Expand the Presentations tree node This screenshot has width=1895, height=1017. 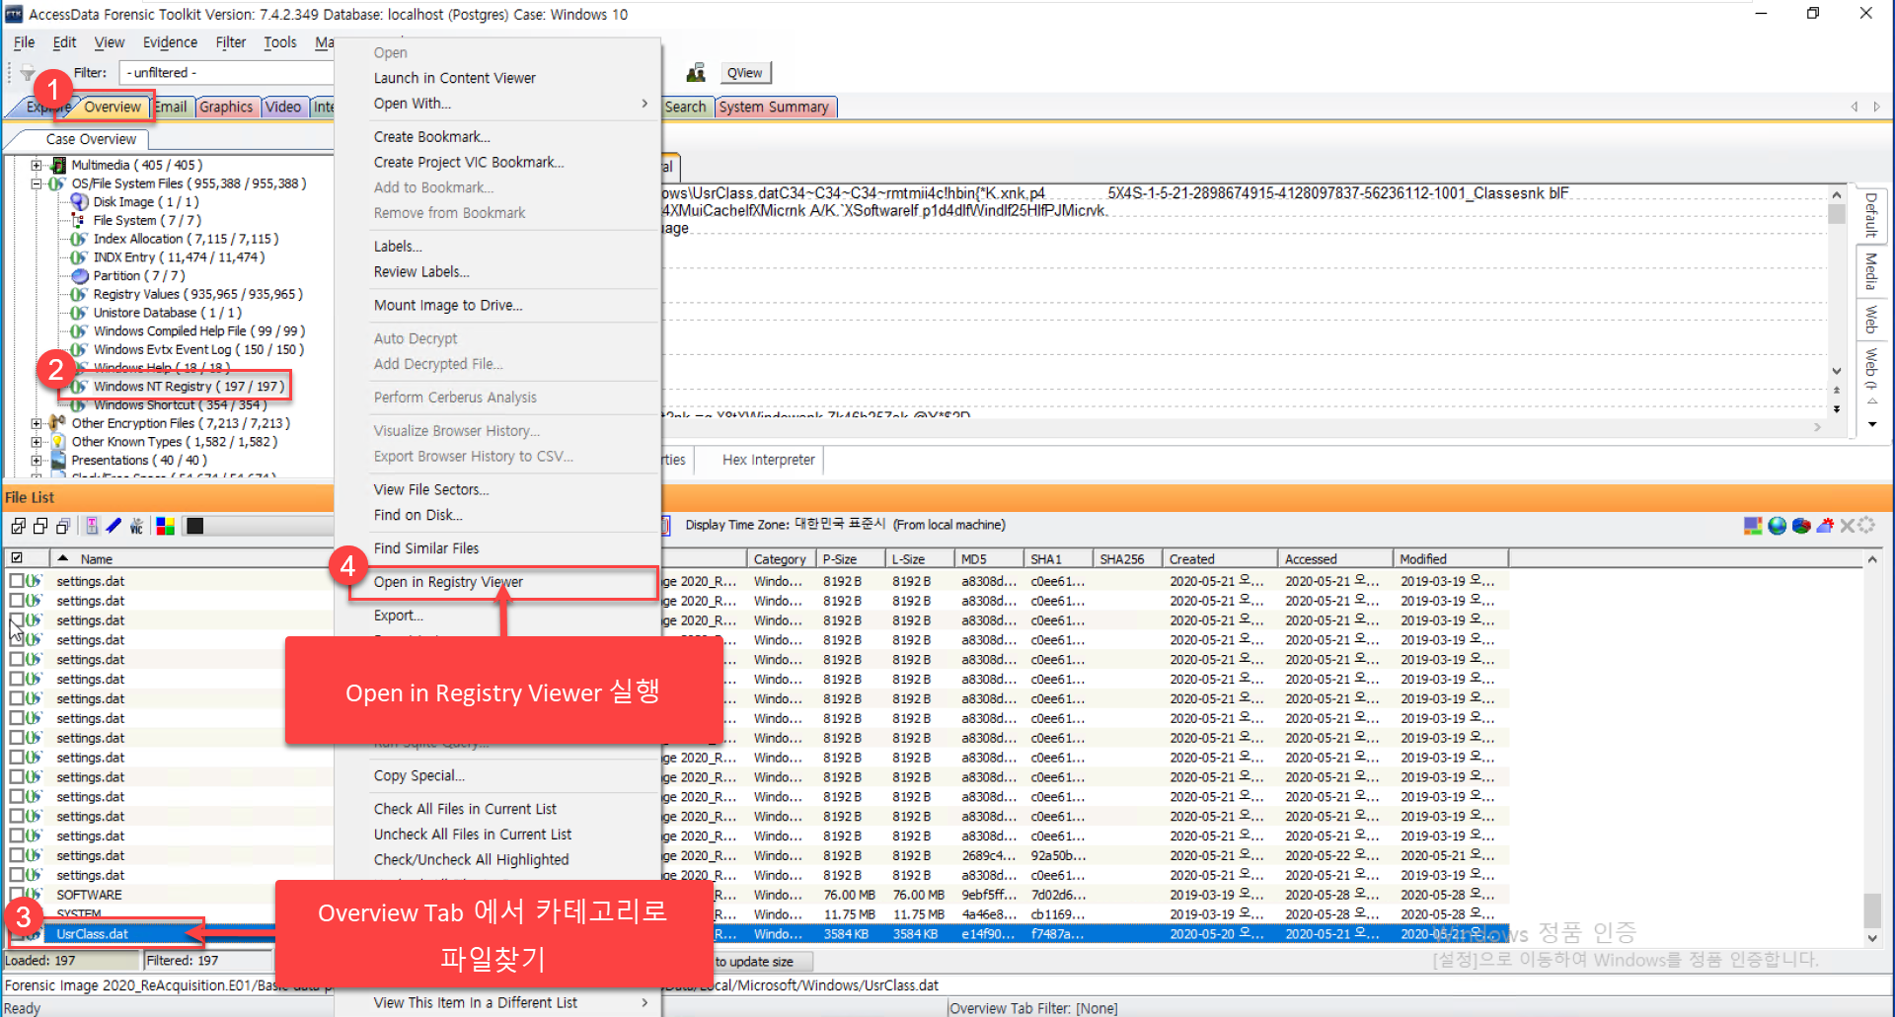37,460
